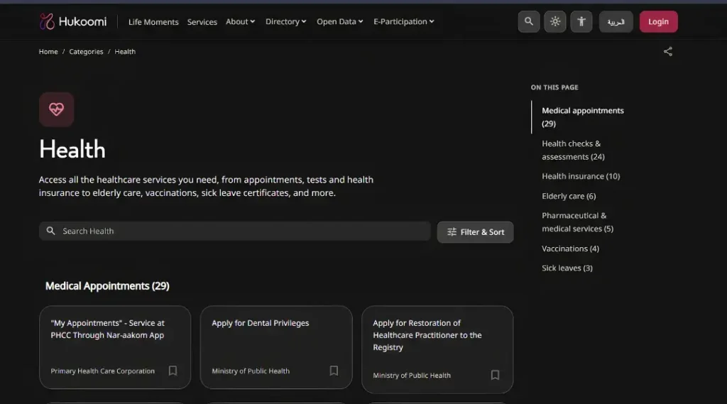The width and height of the screenshot is (727, 404).
Task: Jump to Sick leaves (3)
Action: (x=567, y=268)
